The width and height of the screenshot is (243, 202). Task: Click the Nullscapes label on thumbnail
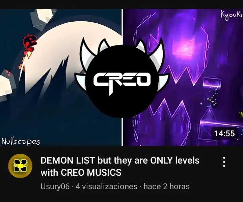tap(21, 142)
